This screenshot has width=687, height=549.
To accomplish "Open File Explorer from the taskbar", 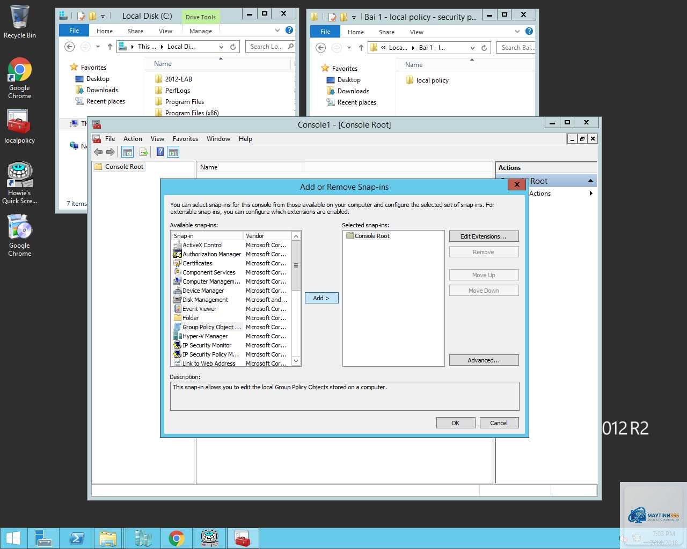I will (108, 538).
